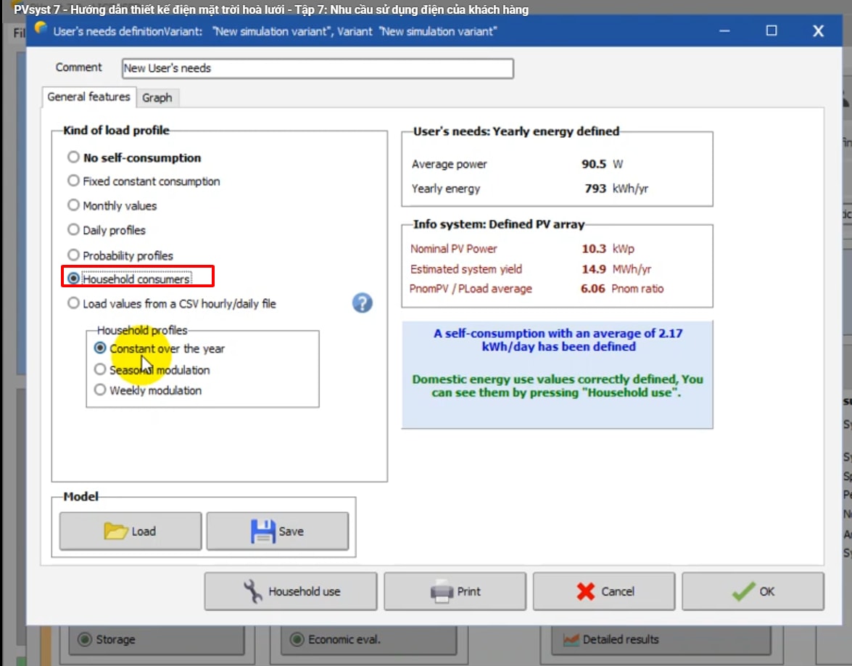Click the Average power value 90.5
This screenshot has height=666, width=852.
[593, 164]
